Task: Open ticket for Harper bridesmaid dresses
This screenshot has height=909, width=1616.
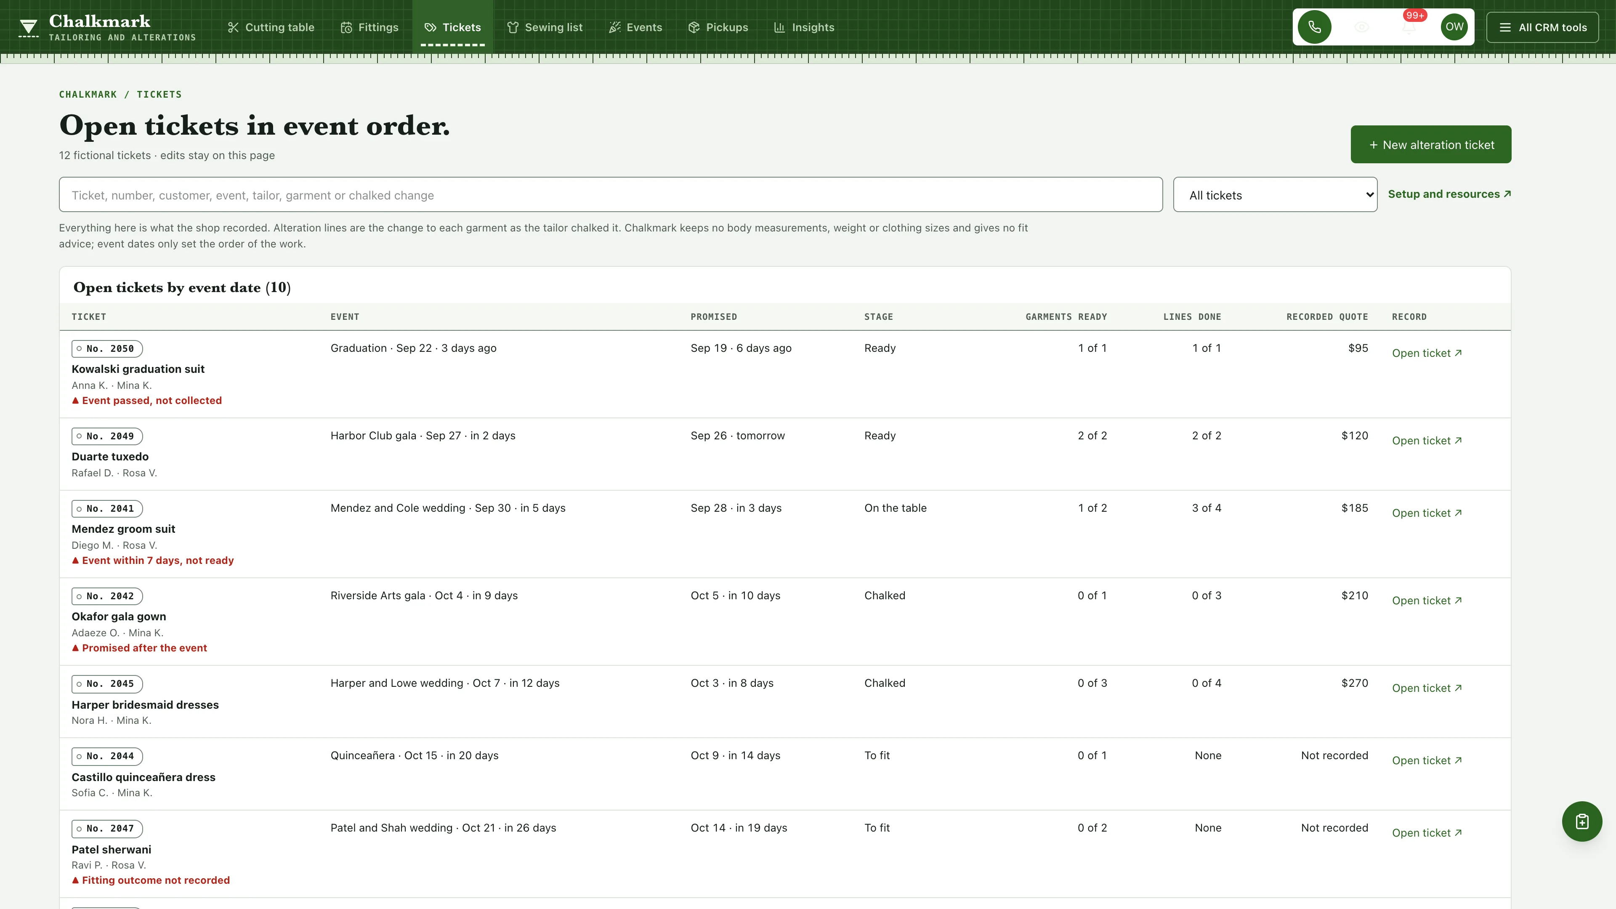Action: [x=1427, y=688]
